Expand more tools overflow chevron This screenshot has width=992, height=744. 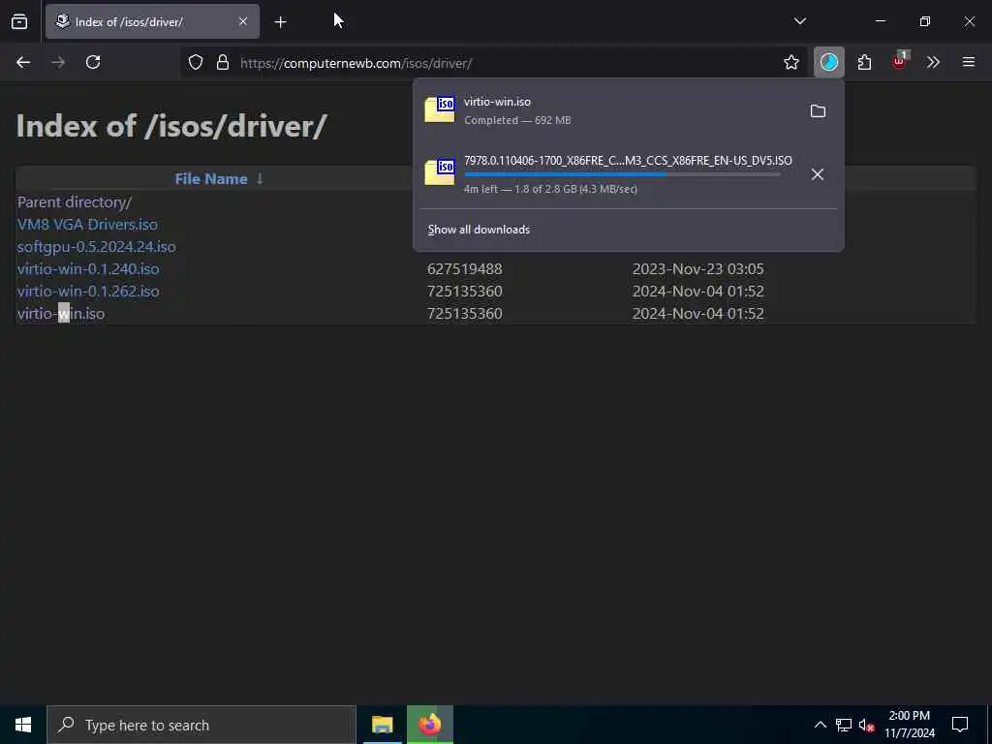pos(933,62)
